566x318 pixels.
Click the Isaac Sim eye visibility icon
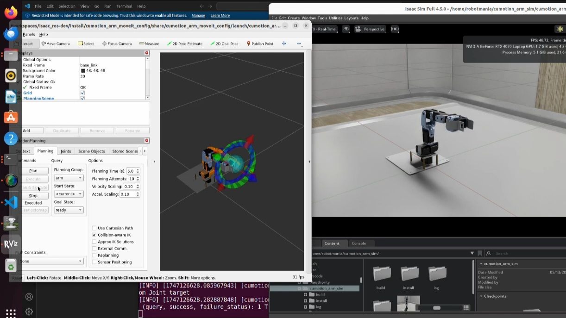tap(346, 29)
